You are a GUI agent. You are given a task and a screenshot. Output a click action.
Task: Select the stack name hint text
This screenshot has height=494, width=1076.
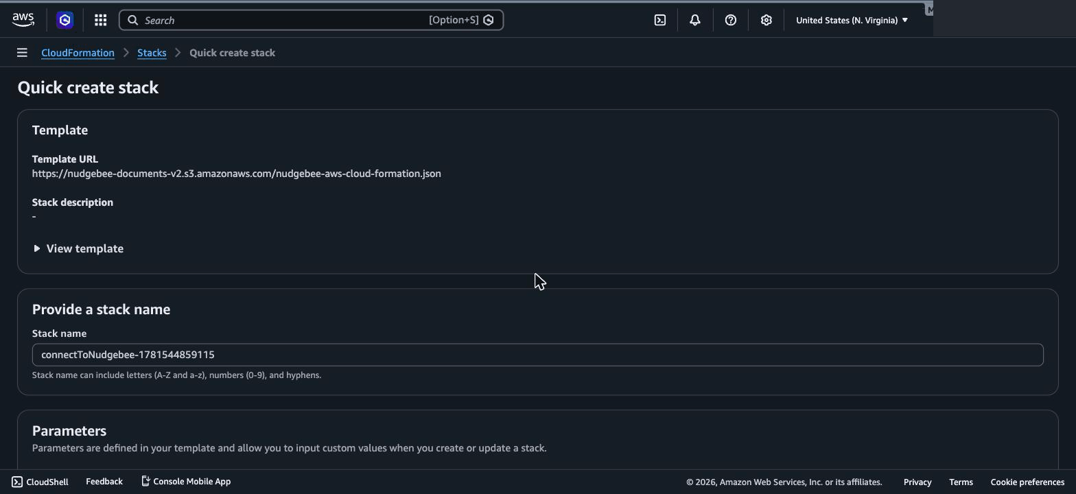[176, 375]
